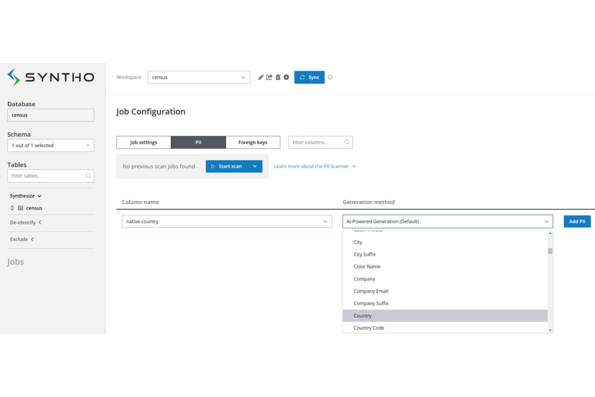Open the AI-Powered Generation method dropdown
This screenshot has height=397, width=595.
[x=447, y=221]
